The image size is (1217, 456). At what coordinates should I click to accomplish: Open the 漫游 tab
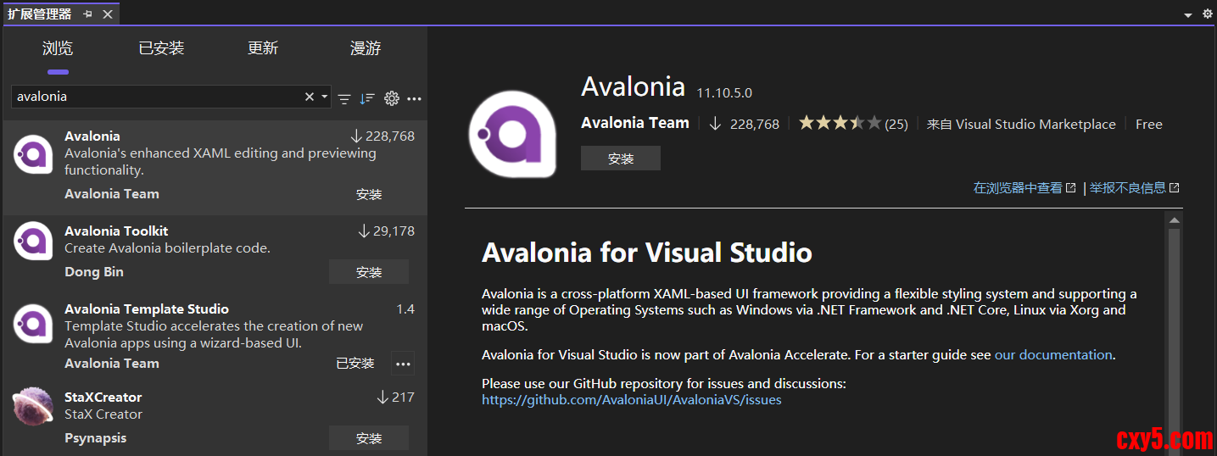(x=366, y=48)
